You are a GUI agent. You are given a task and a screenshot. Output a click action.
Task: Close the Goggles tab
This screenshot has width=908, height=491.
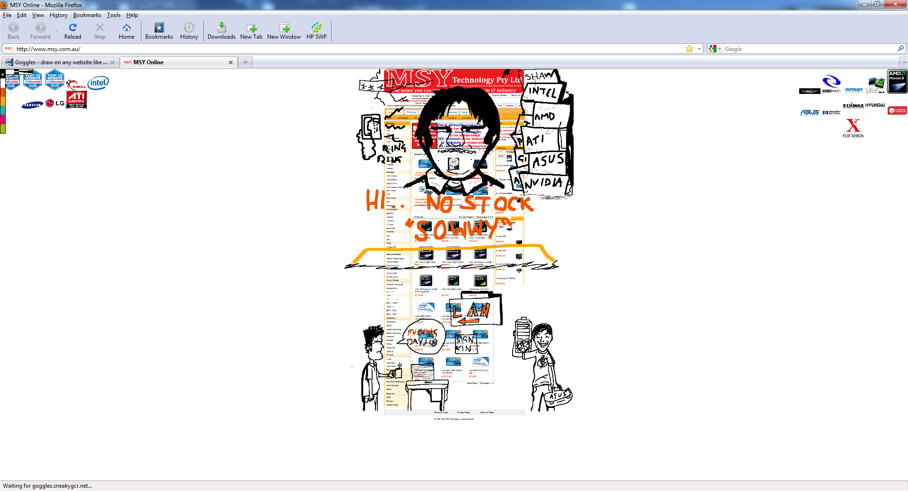pyautogui.click(x=113, y=62)
